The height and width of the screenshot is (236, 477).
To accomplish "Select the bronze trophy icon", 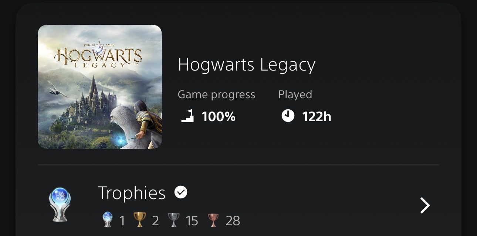I will 213,220.
